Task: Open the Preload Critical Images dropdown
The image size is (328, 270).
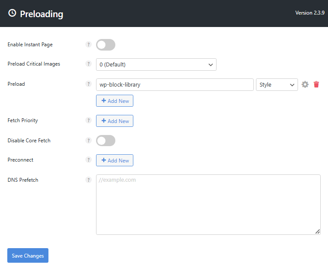Action: [x=156, y=64]
